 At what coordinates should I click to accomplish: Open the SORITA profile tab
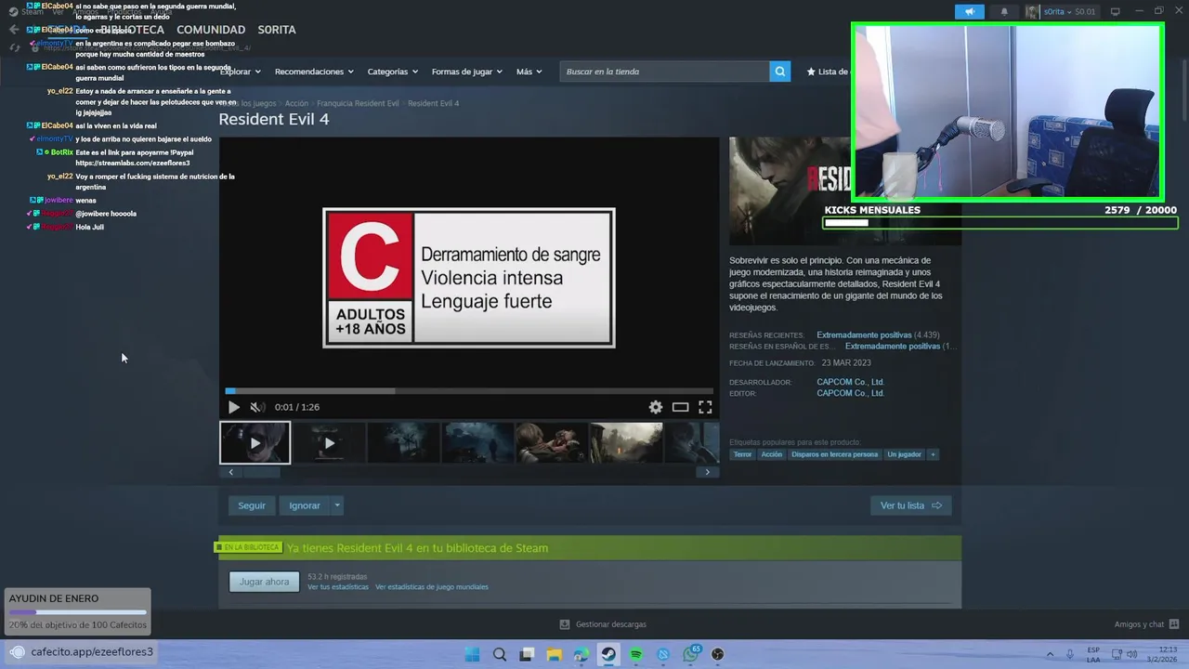click(277, 30)
